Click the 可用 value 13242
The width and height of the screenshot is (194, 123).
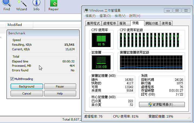(129, 87)
